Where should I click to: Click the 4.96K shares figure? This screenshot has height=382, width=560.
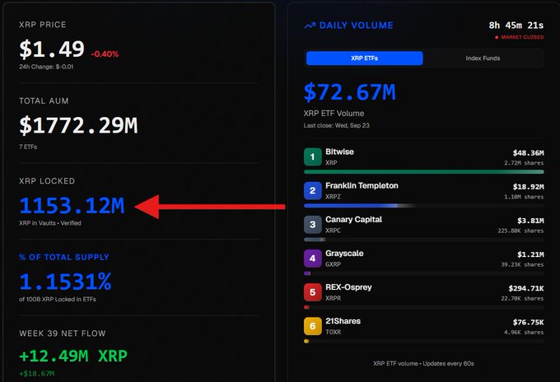[x=524, y=333]
